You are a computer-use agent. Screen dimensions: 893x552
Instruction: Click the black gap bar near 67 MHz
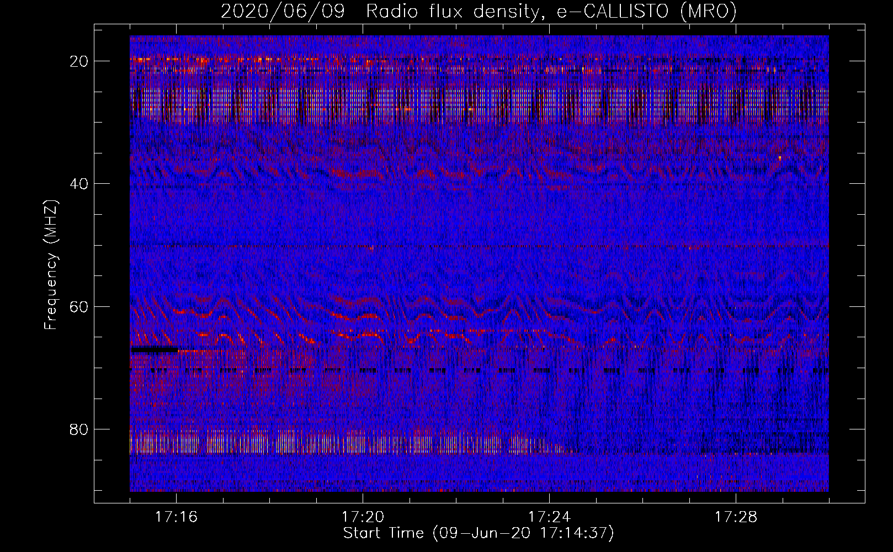(x=154, y=349)
